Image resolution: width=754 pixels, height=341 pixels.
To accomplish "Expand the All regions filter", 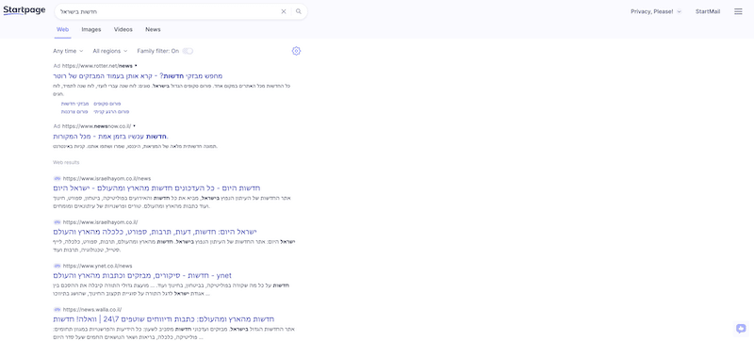I will (110, 51).
